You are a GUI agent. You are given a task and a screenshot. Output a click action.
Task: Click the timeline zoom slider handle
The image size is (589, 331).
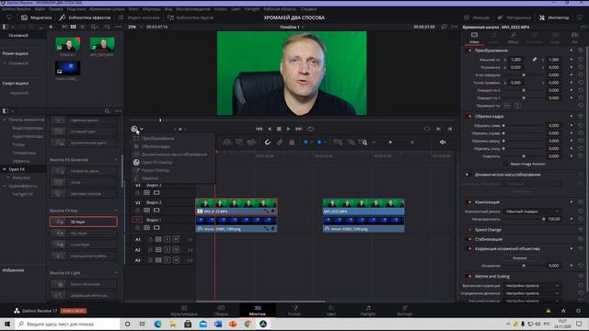[x=390, y=143]
